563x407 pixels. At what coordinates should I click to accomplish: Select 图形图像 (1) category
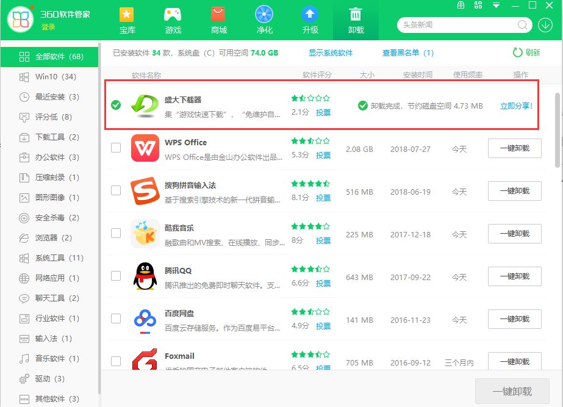pos(49,198)
